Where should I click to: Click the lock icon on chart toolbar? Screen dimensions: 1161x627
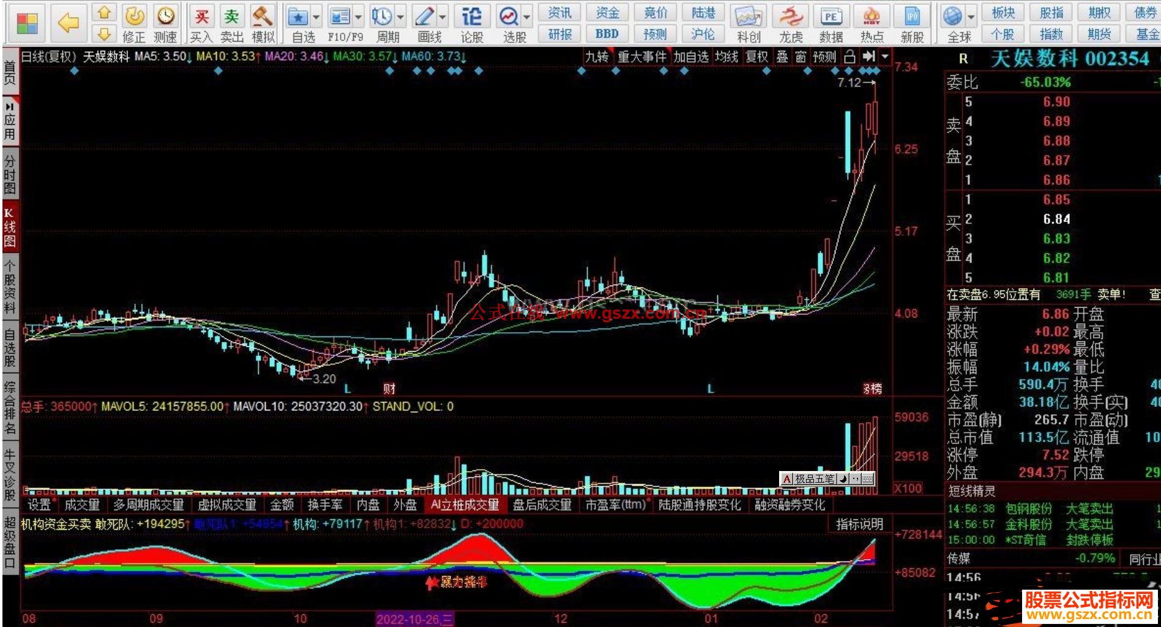coord(849,57)
